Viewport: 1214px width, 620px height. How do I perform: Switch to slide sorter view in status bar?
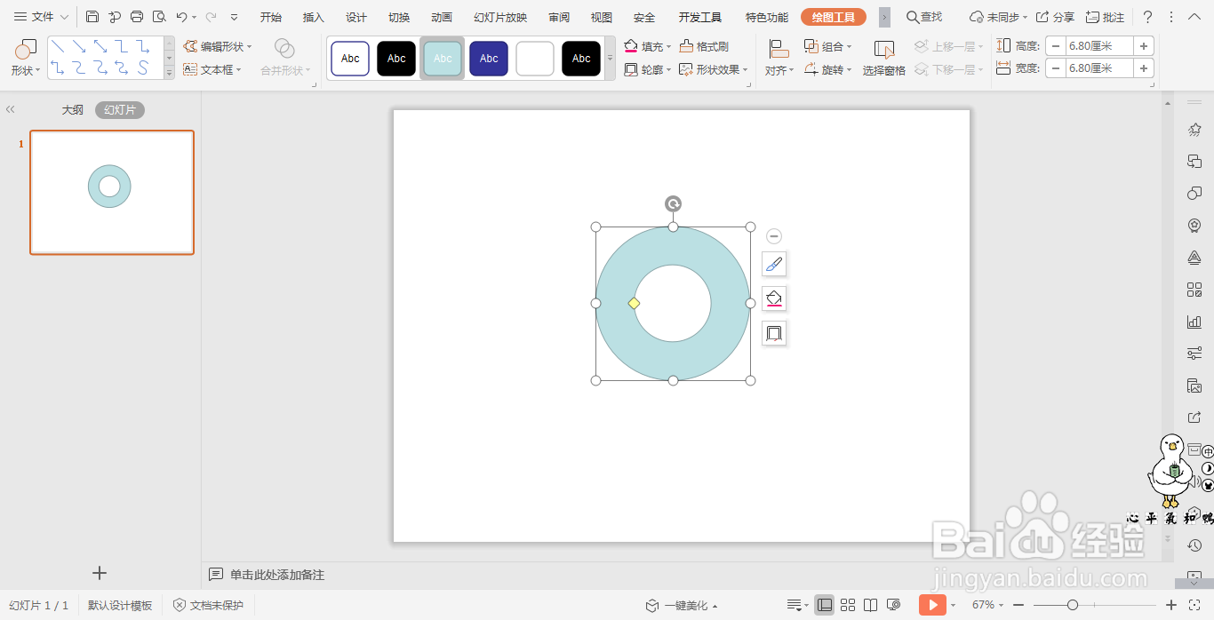[848, 605]
